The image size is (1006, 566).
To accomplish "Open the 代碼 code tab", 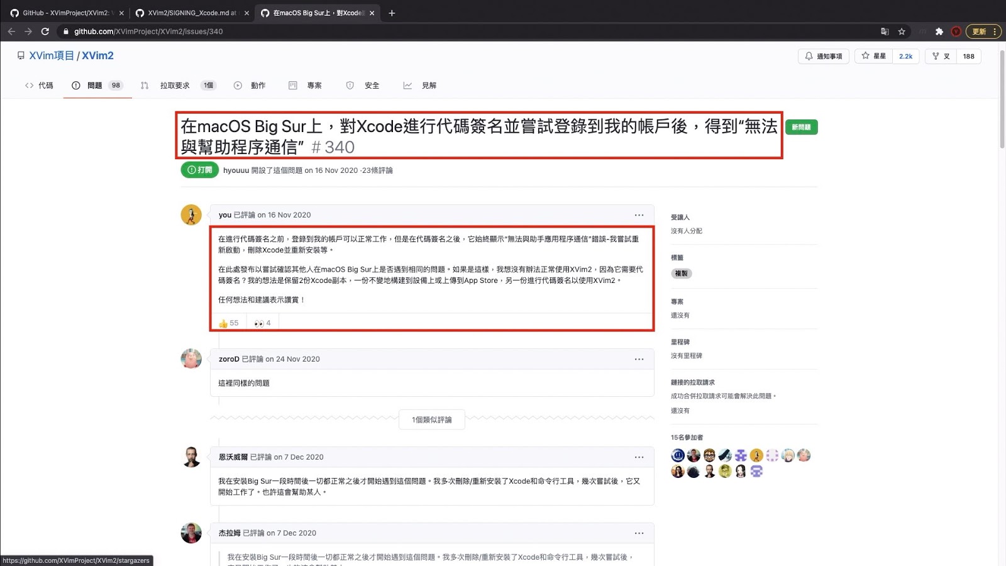I will coord(39,86).
